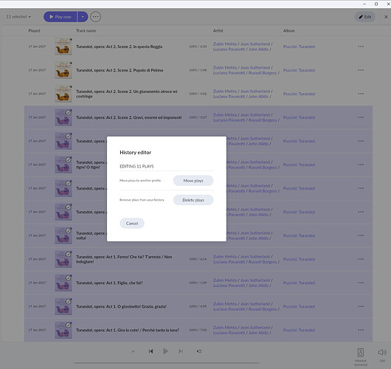Cancel the History editor dialog
The width and height of the screenshot is (391, 369).
coord(132,224)
